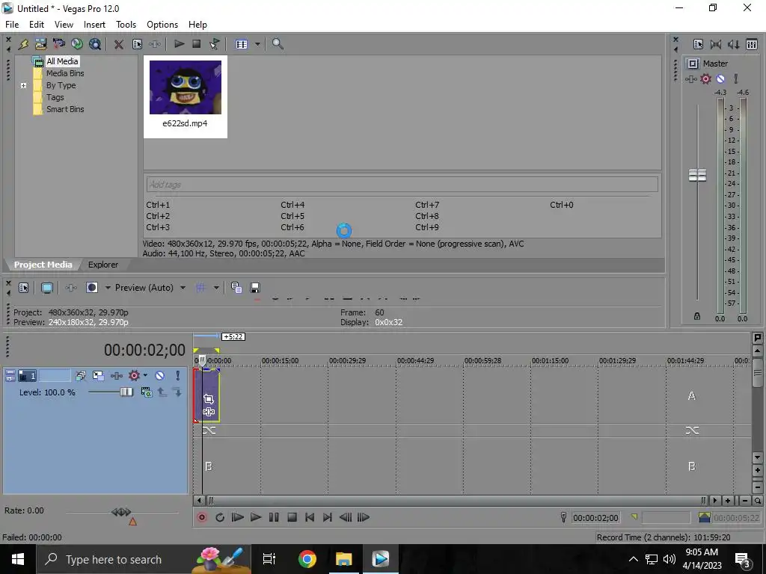Expand the By Type folder node
This screenshot has height=574, width=766.
(23, 85)
